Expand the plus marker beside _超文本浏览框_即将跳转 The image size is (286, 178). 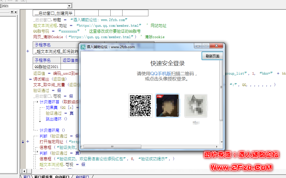[x=28, y=51]
